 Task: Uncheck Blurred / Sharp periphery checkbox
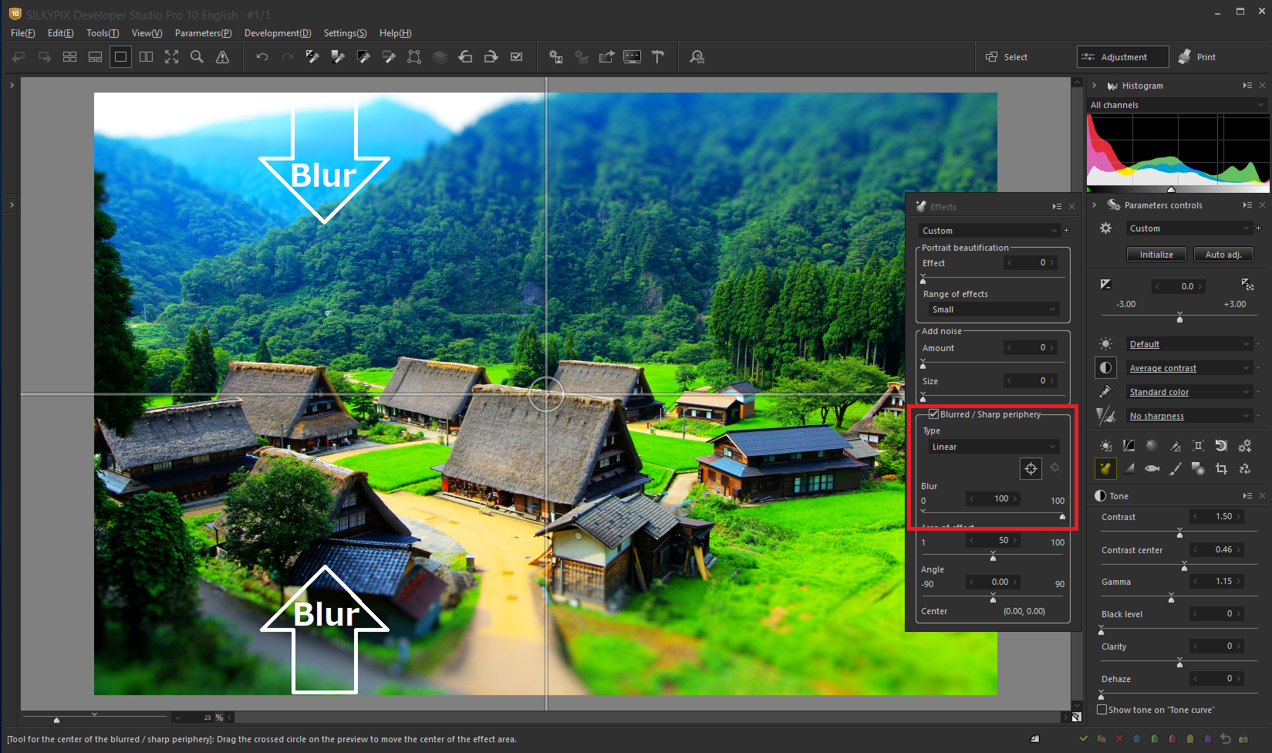coord(933,414)
